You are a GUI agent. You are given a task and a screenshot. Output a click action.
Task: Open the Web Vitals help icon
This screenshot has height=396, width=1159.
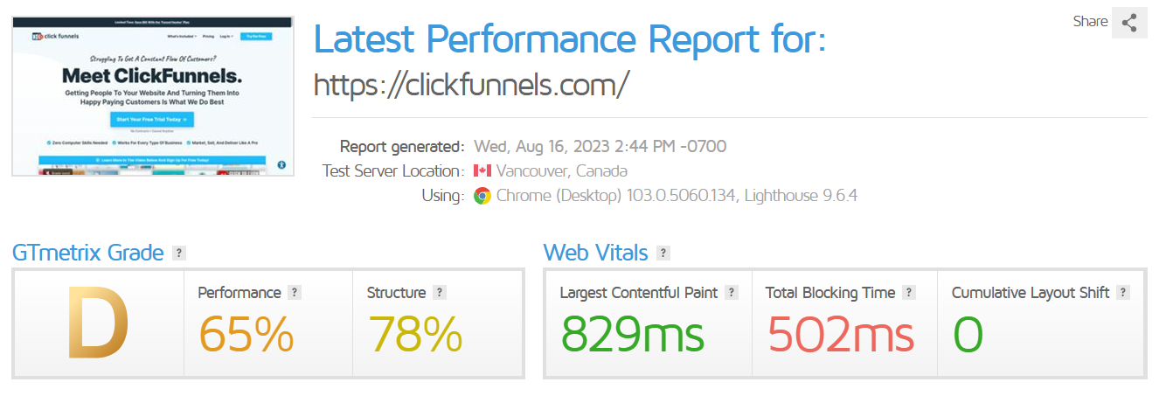tap(663, 254)
